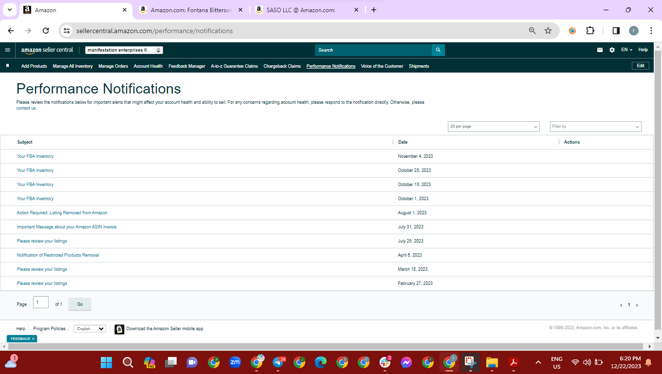The width and height of the screenshot is (662, 374).
Task: Open Important Message about your Amazon ASIN invoice
Action: pyautogui.click(x=67, y=227)
